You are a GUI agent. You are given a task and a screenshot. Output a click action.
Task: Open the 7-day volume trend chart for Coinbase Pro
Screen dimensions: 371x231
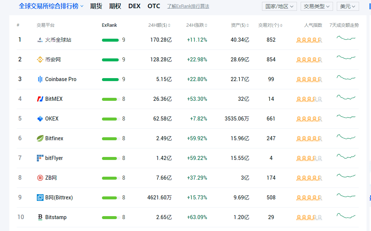346,77
